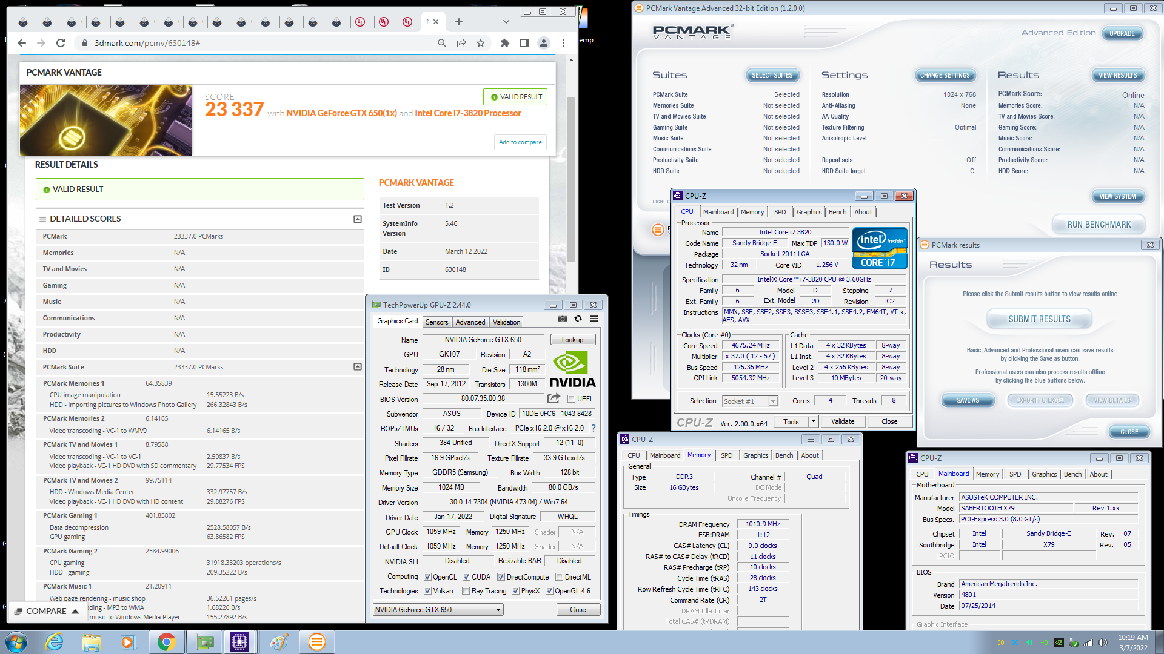Open the Socket #1 selection dropdown in CPU-Z
This screenshot has width=1164, height=654.
pos(751,401)
